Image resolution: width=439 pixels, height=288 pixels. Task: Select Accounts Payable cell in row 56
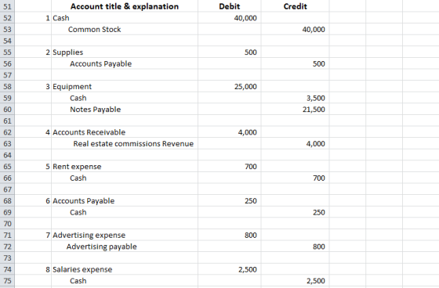[125, 63]
